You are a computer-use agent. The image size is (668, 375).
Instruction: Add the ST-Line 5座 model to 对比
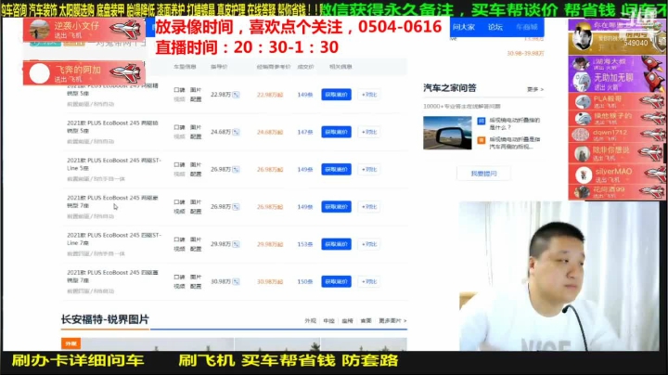[369, 170]
